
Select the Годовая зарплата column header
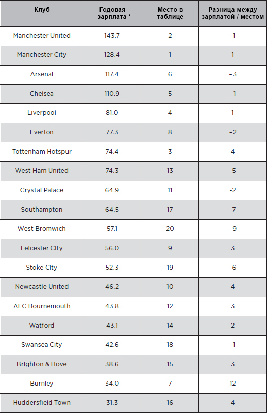[112, 13]
